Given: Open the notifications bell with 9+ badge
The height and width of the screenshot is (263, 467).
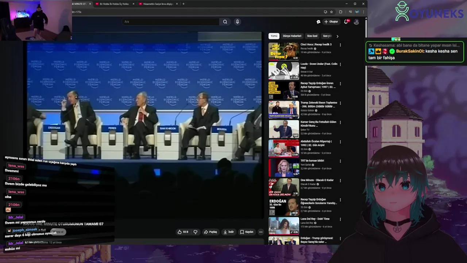Looking at the screenshot, I should click(x=346, y=22).
